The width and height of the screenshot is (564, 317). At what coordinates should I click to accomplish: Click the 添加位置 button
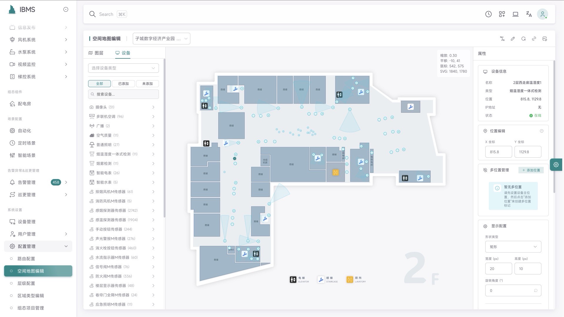point(531,170)
